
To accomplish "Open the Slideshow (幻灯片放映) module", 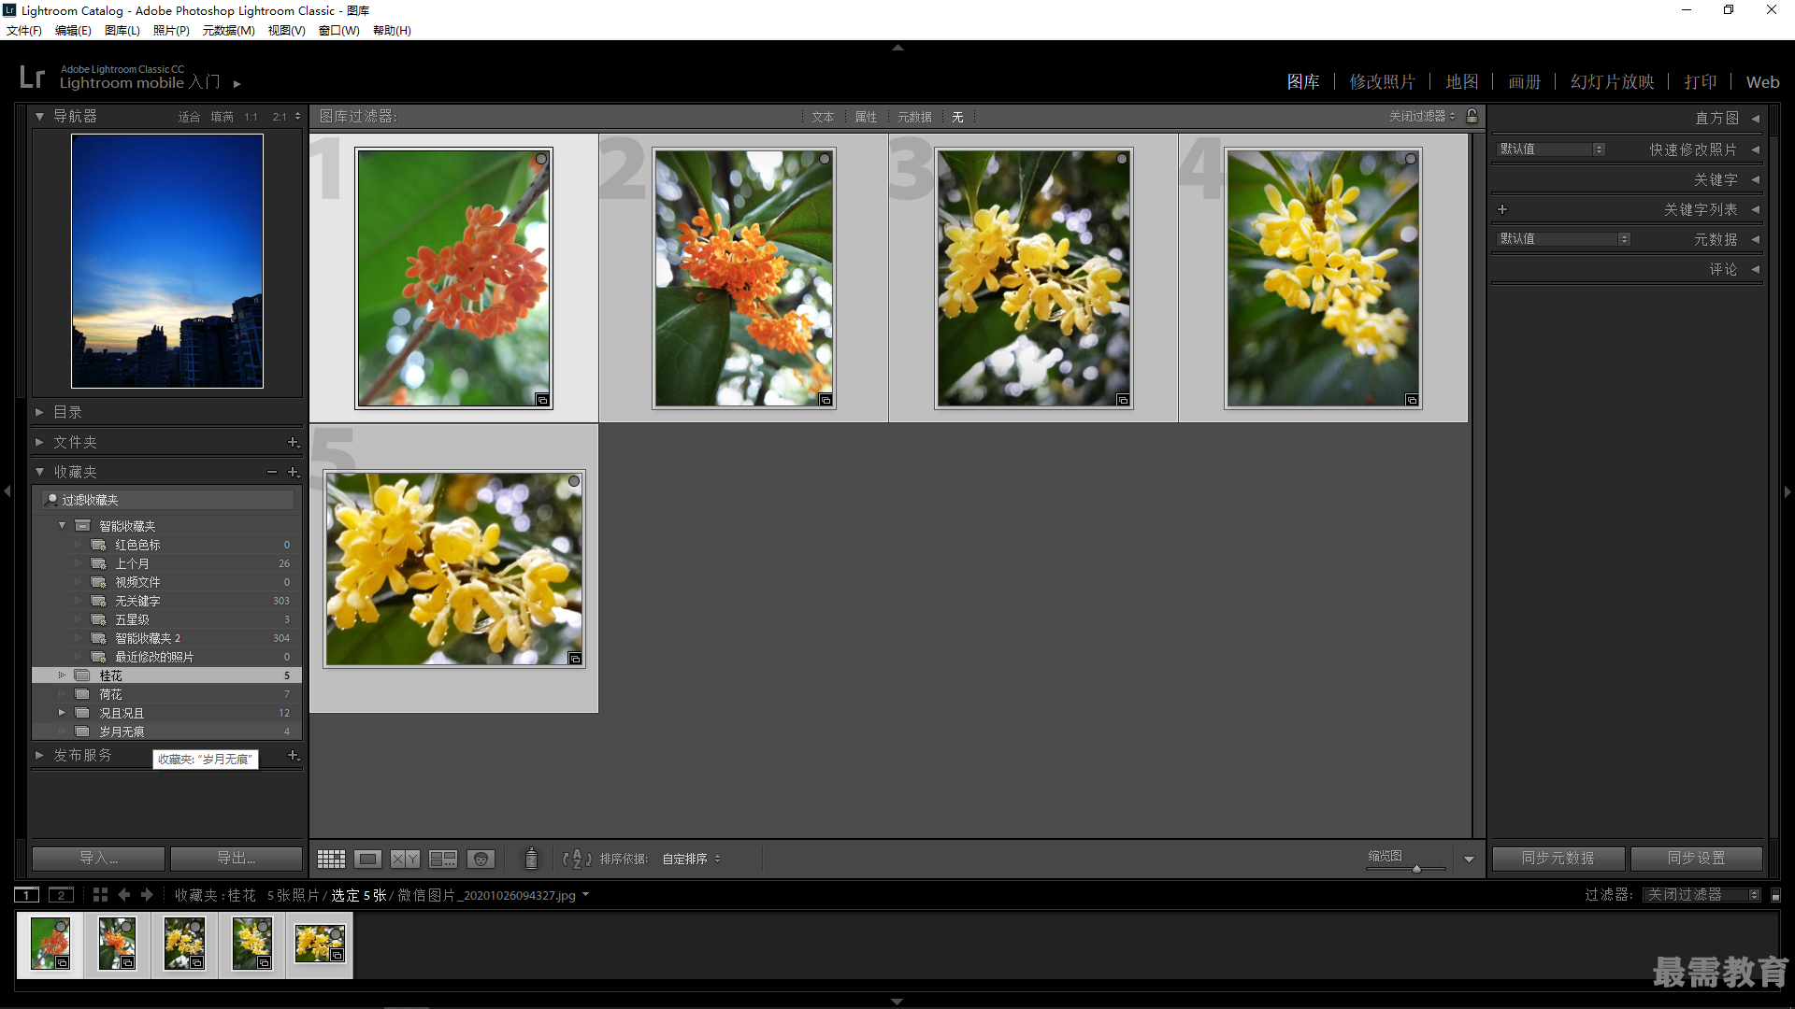I will 1612,82.
